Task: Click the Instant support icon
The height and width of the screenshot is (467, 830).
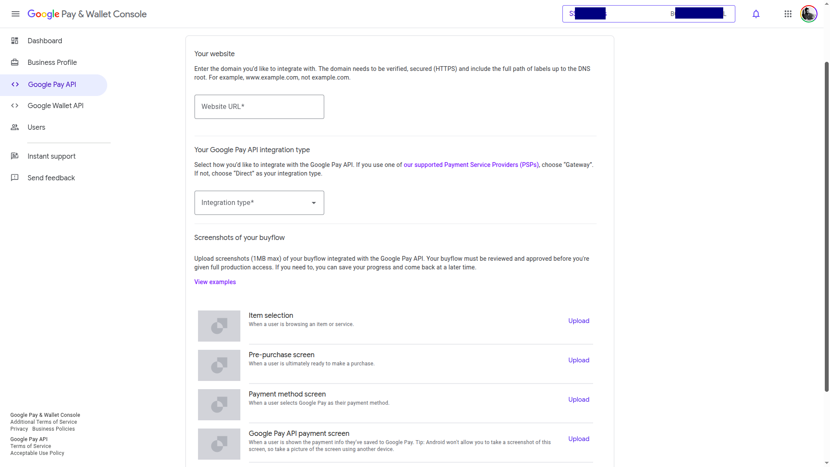Action: [15, 156]
